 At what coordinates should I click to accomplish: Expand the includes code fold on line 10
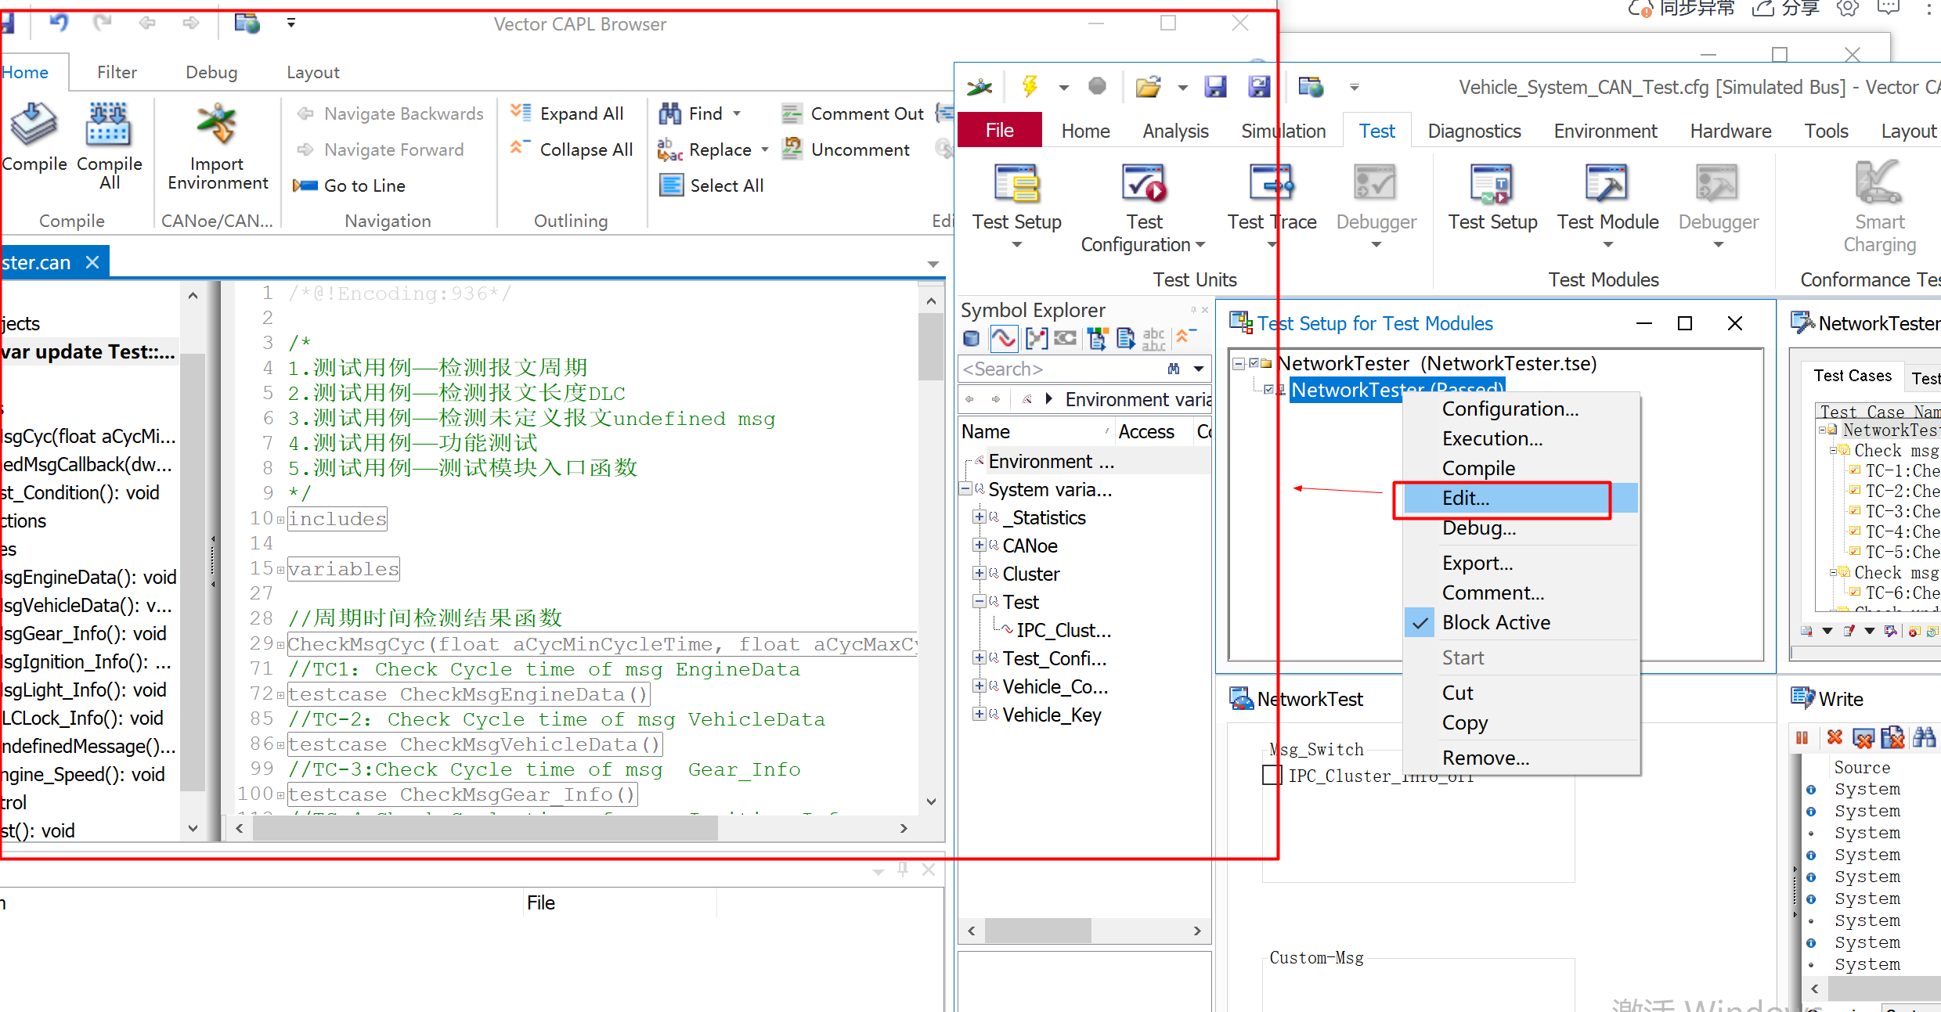(x=280, y=520)
